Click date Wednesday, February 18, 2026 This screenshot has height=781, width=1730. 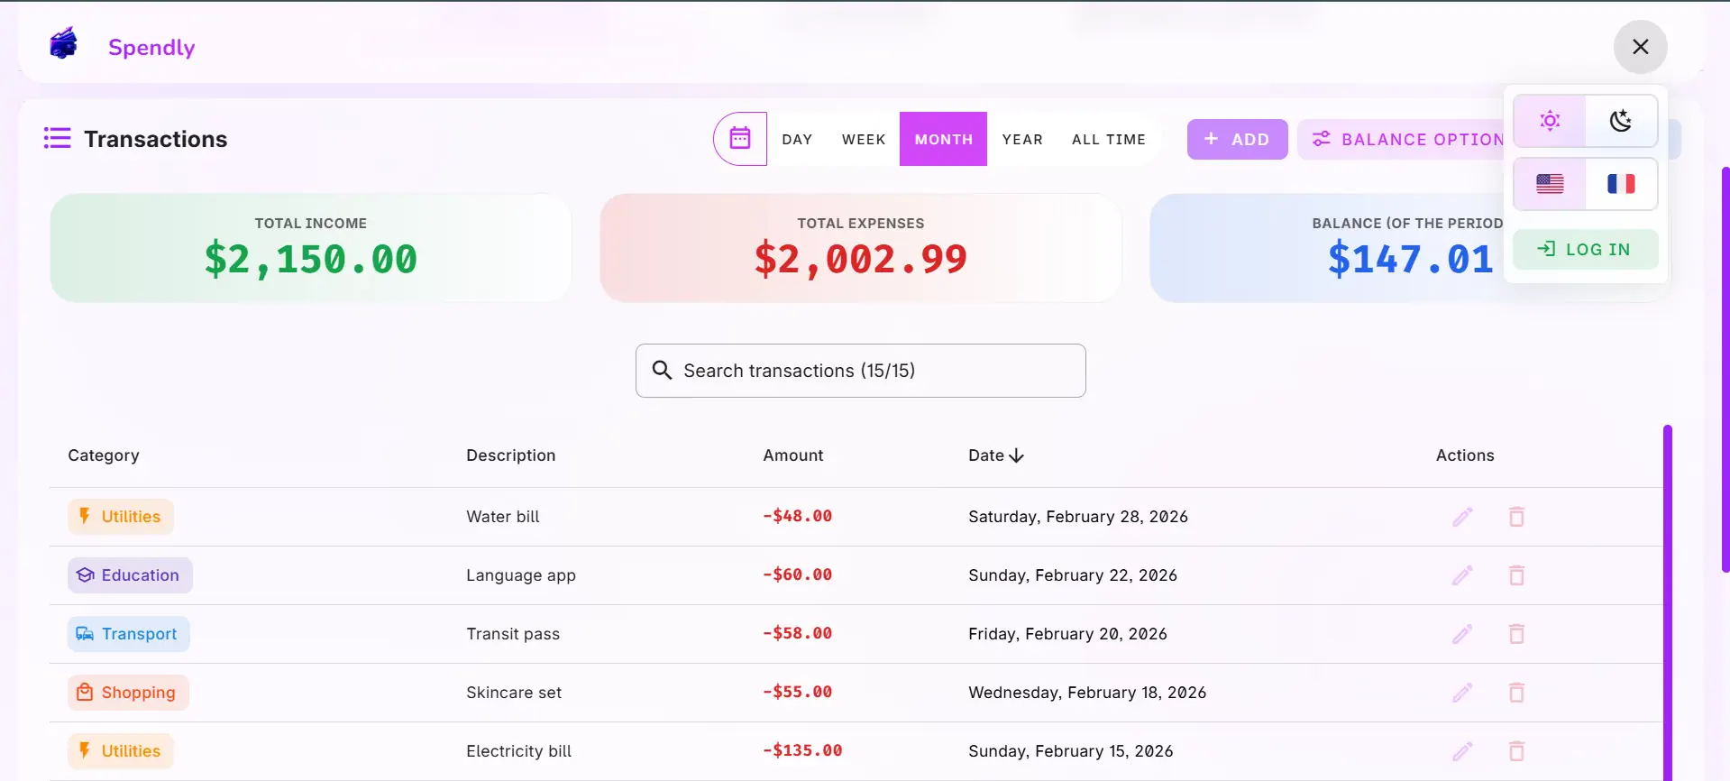point(1086,693)
